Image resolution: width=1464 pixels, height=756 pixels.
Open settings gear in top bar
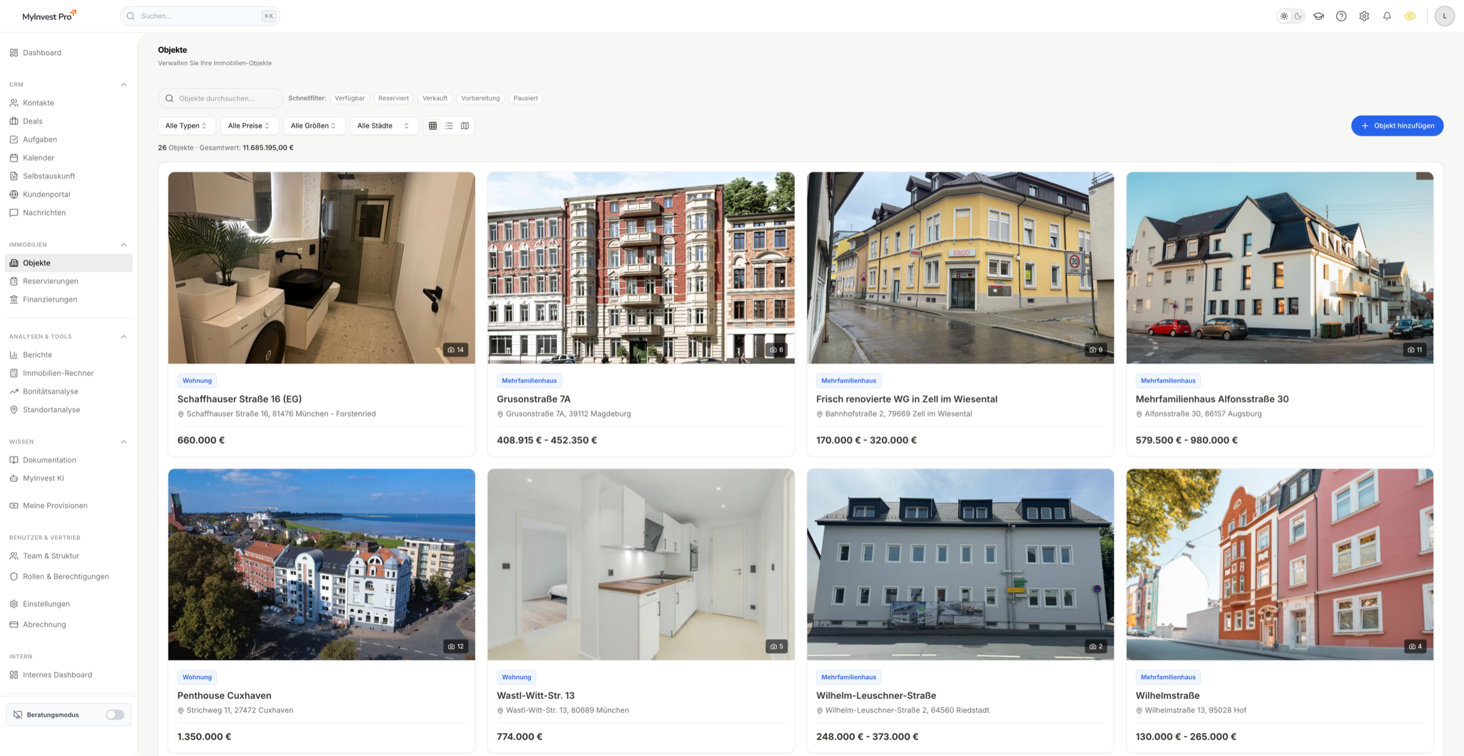[1364, 16]
